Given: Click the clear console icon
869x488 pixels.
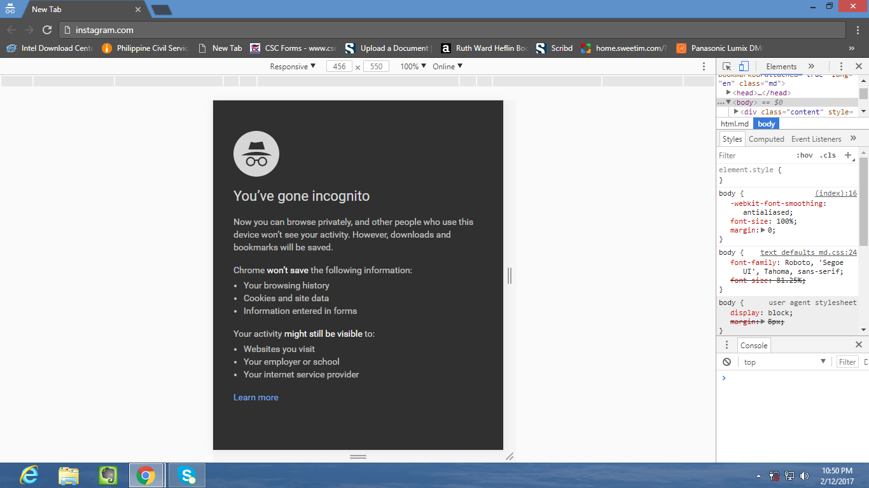Looking at the screenshot, I should pyautogui.click(x=726, y=362).
